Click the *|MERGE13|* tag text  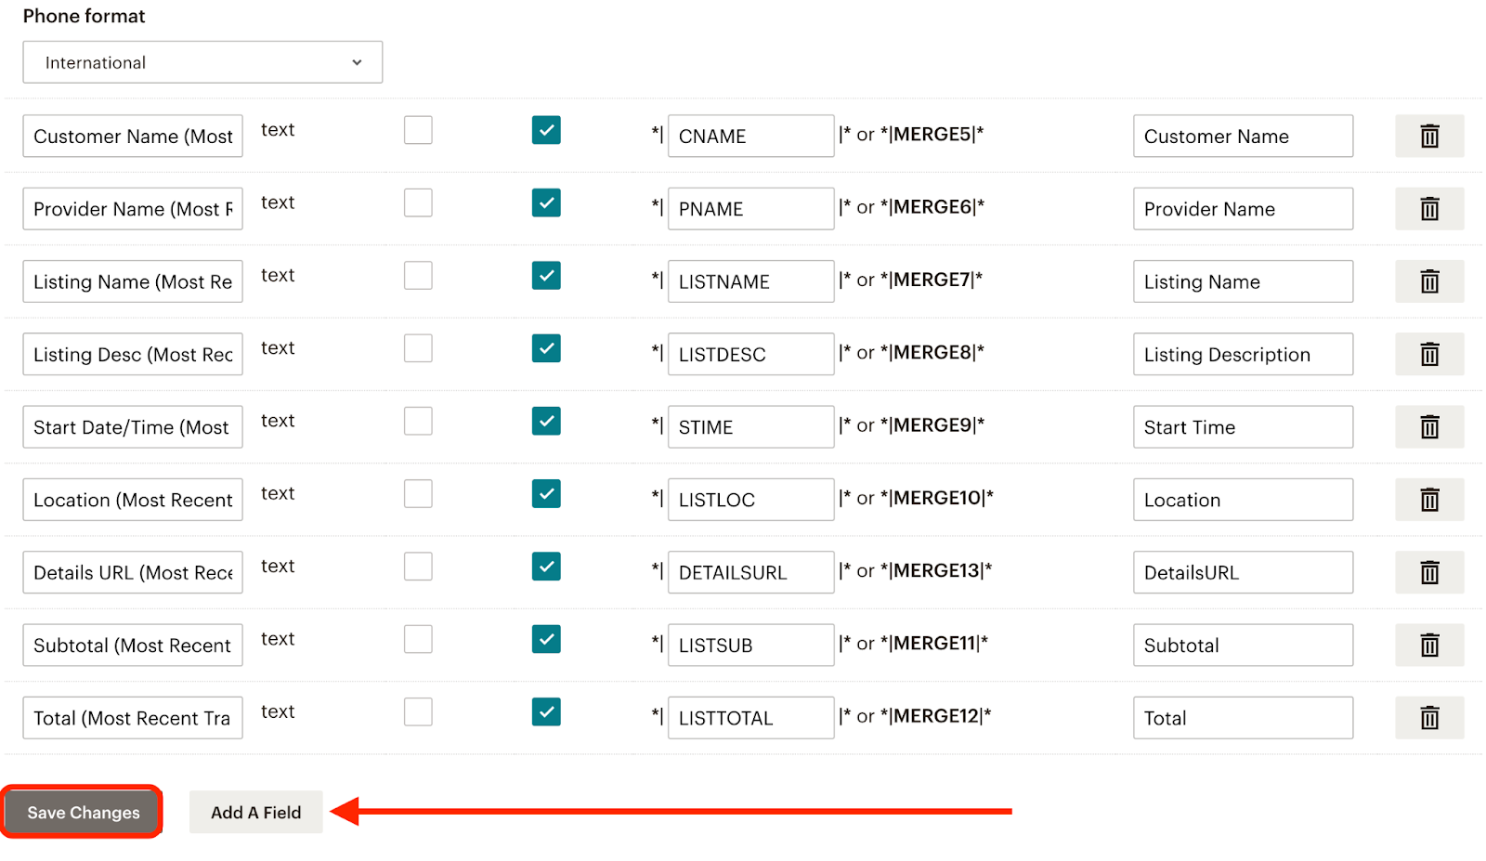(x=936, y=571)
